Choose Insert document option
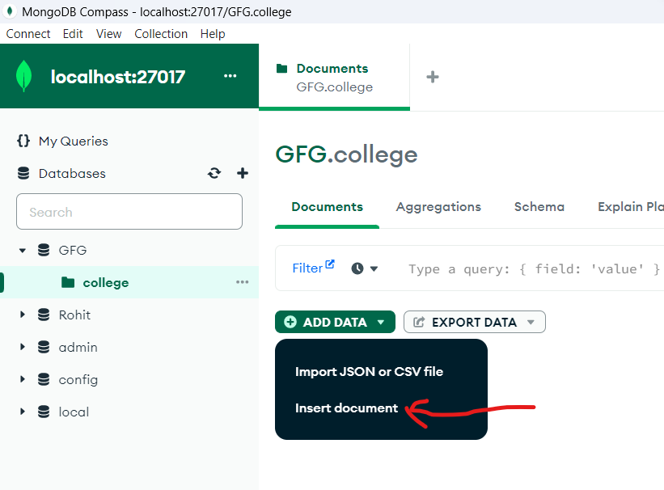Image resolution: width=664 pixels, height=490 pixels. click(346, 408)
